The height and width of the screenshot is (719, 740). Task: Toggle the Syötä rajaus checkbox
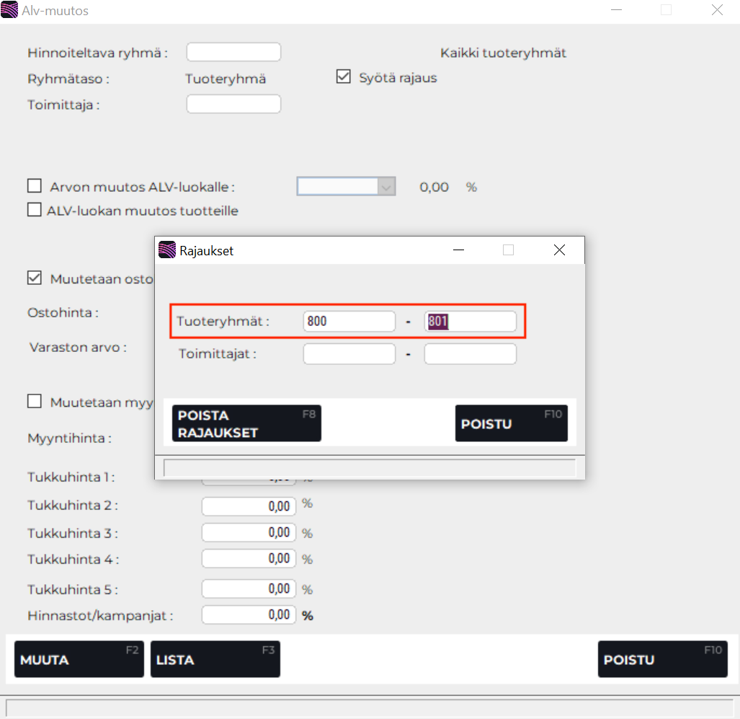344,77
